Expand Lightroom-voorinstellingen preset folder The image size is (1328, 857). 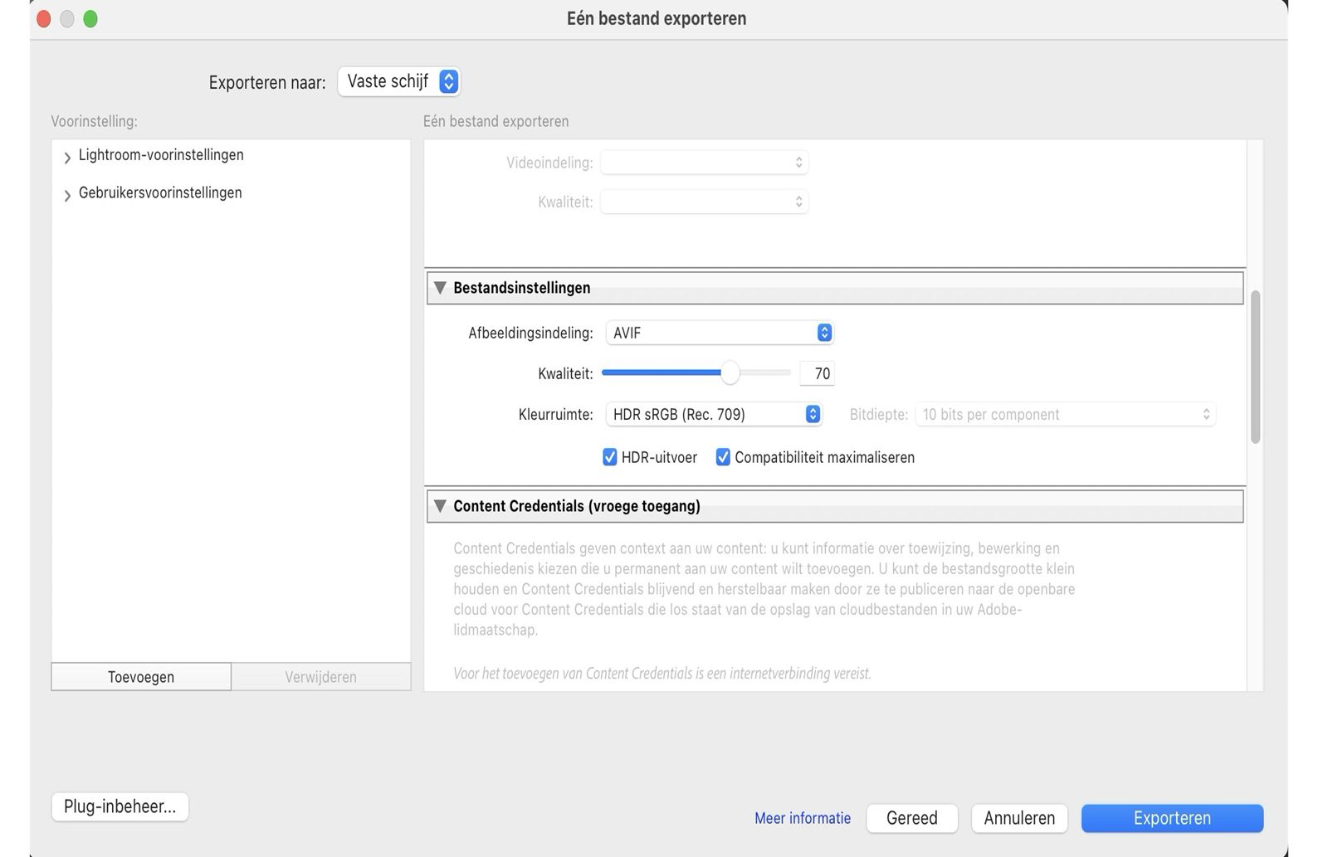click(67, 157)
